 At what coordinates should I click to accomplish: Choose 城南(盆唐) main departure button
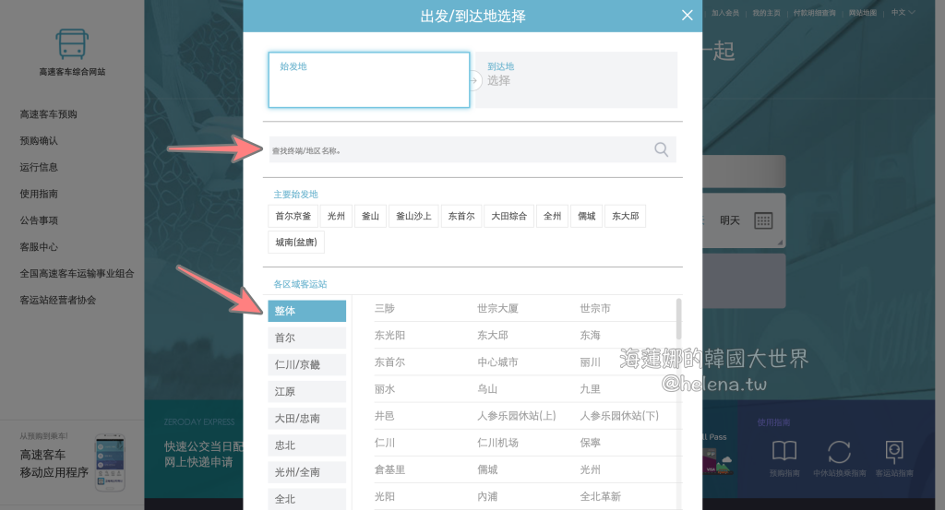pos(296,242)
